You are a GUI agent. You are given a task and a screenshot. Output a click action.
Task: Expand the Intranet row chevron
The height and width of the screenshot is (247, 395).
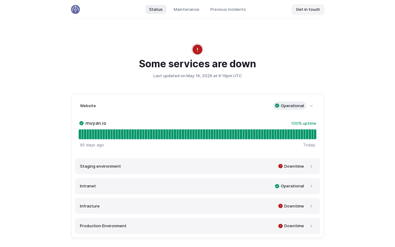point(311,186)
